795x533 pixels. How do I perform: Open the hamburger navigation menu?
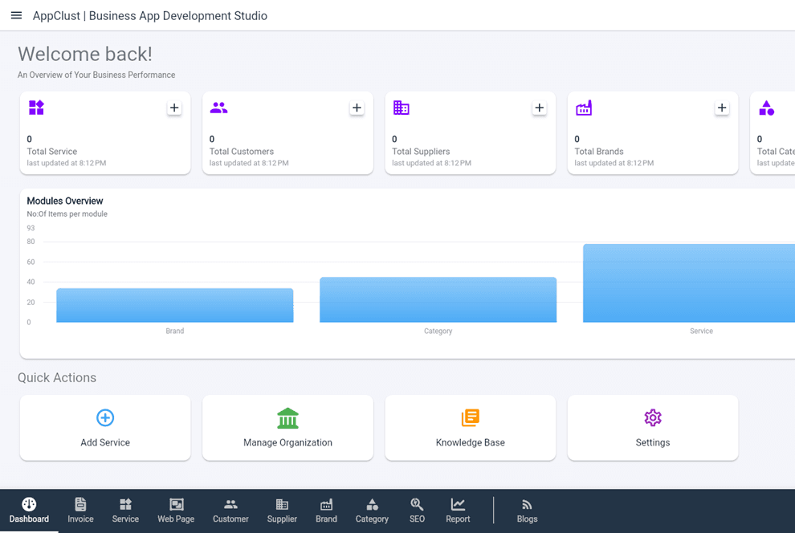16,15
